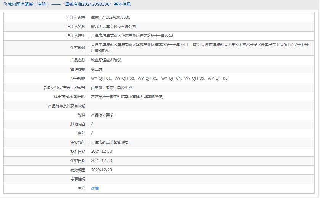Click product name 缺血预适应训练仪
This screenshot has height=198, width=320.
point(106,60)
